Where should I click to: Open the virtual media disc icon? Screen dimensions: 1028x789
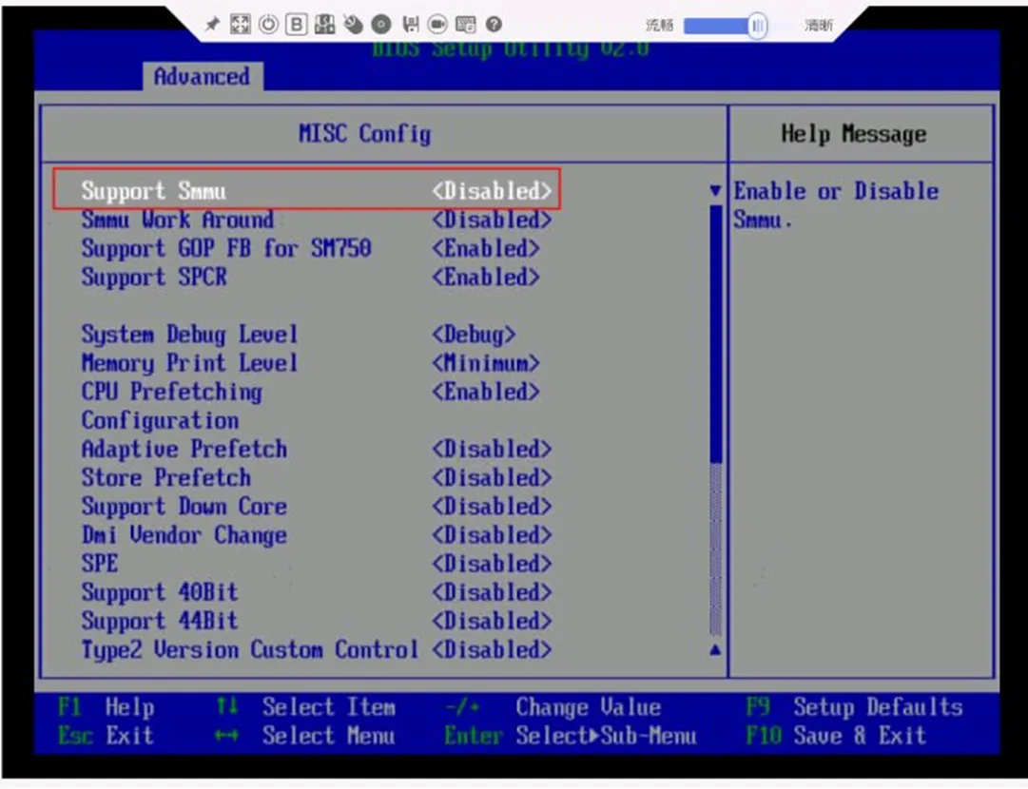(x=381, y=25)
